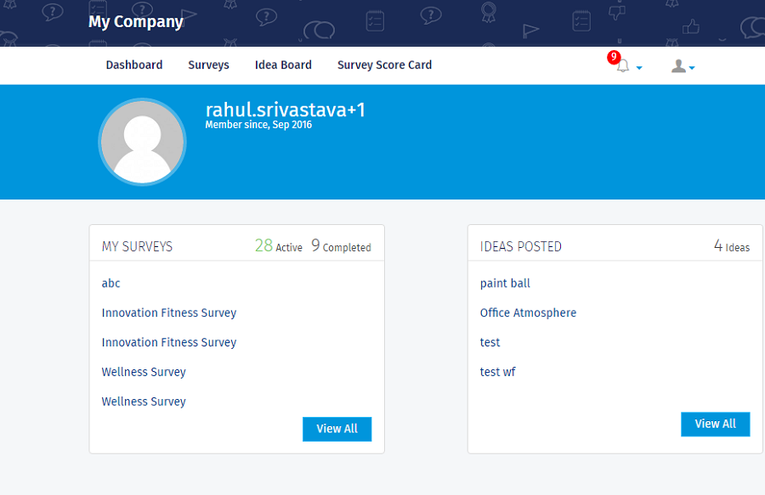
Task: Click the red notification badge showing 9
Action: pos(613,58)
